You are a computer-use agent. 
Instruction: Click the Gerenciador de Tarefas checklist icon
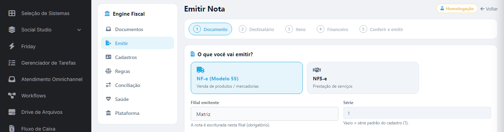click(x=12, y=63)
